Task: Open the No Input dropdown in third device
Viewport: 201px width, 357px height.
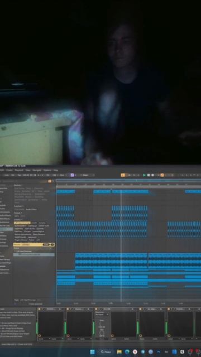Action: pos(102,315)
